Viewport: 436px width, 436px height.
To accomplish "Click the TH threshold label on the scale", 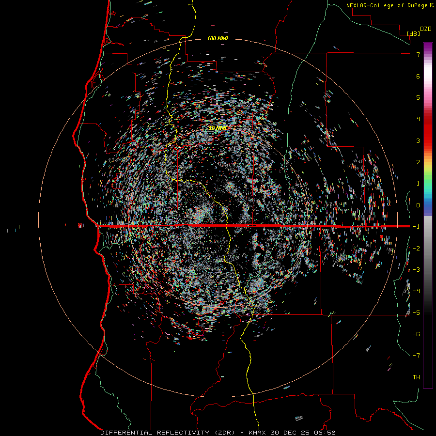I will 416,377.
